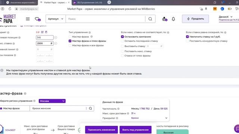Show info tooltip for Макс. срок доставки
This screenshot has width=239, height=134.
[x=128, y=113]
